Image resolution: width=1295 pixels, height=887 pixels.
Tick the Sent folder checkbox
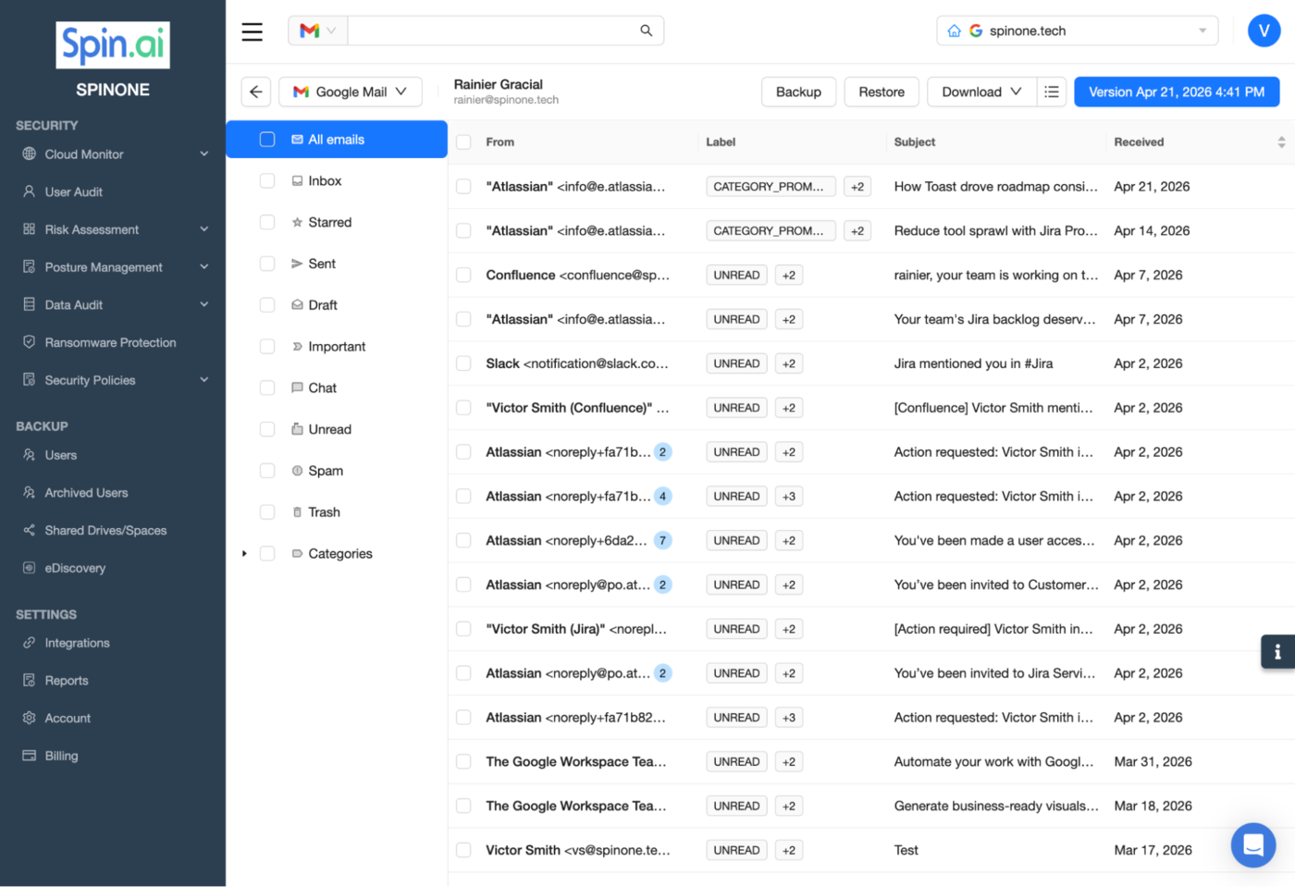coord(267,264)
